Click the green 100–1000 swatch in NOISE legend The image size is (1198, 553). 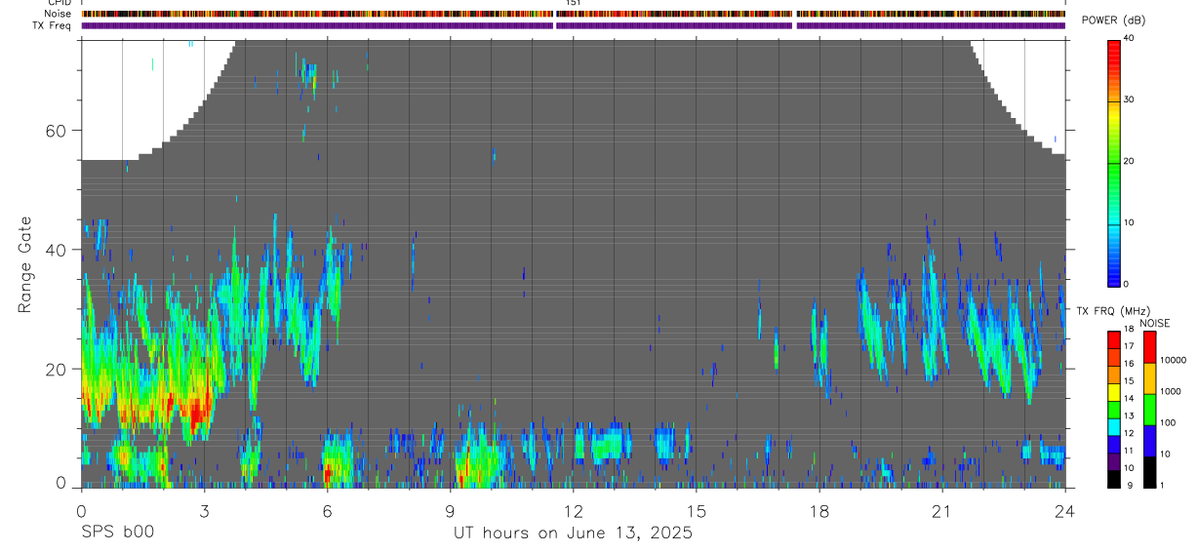(1149, 409)
